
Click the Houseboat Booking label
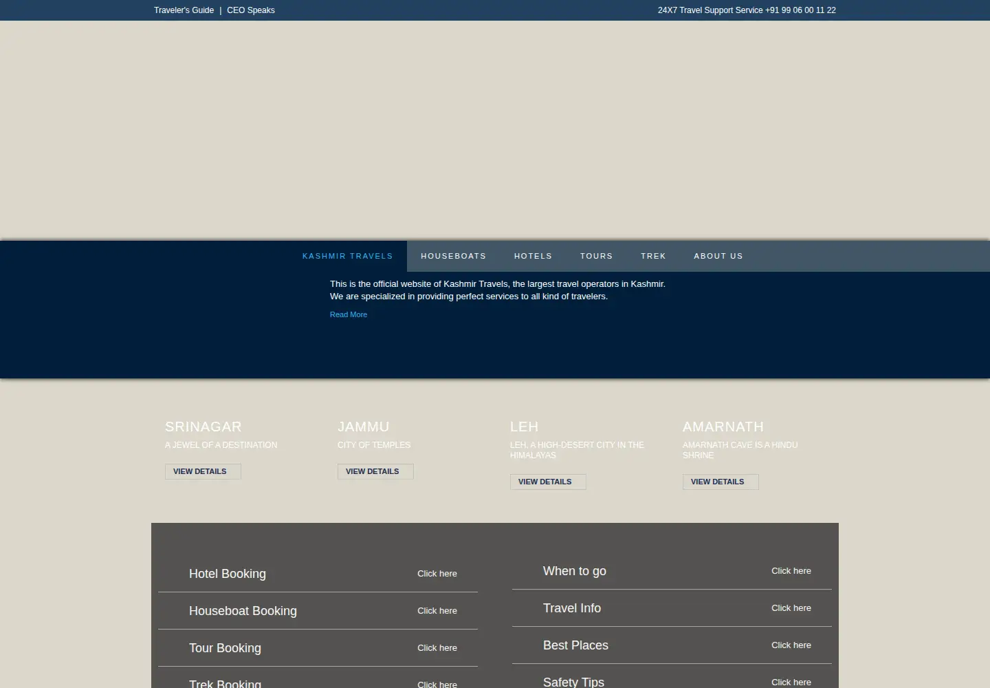point(243,611)
